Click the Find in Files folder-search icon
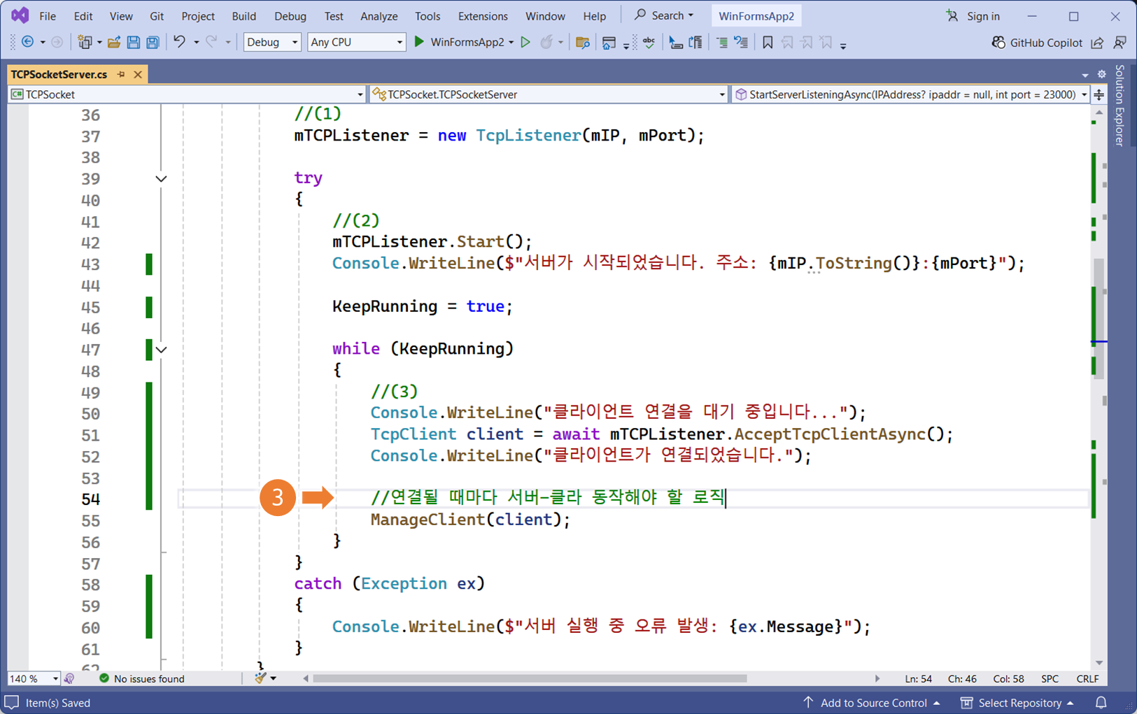This screenshot has width=1137, height=714. (582, 42)
